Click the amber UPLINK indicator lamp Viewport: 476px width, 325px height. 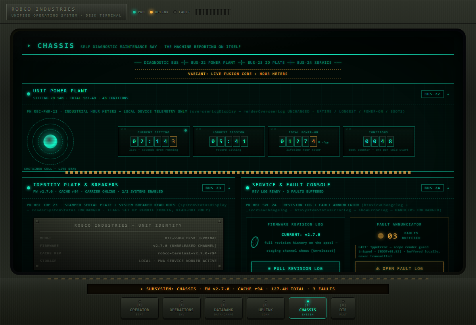[151, 12]
